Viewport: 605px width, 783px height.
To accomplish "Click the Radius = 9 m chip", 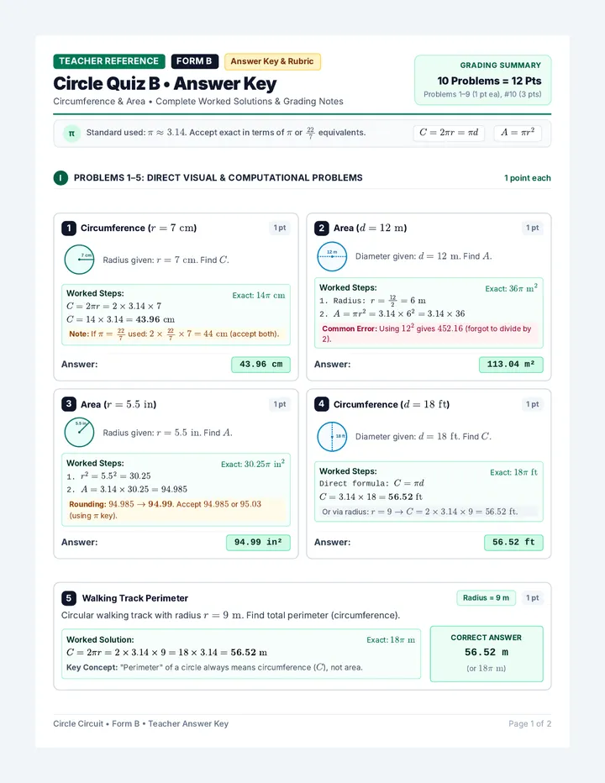I will (x=486, y=597).
